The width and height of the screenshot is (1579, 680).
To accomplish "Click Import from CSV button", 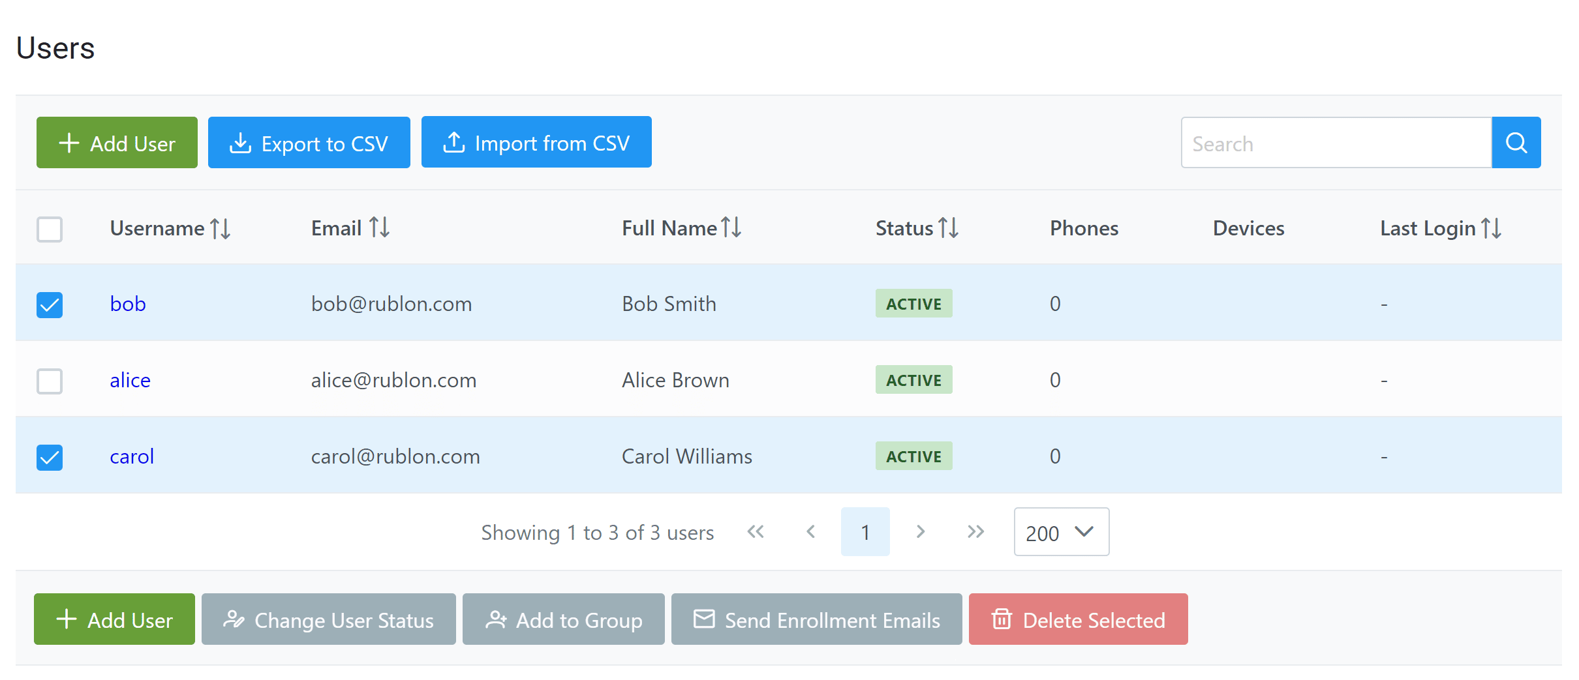I will pyautogui.click(x=536, y=143).
